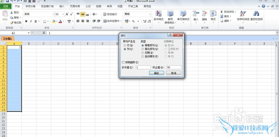This screenshot has height=137, width=279.
Task: Choose the 等比序列 growth series option
Action: point(143,49)
